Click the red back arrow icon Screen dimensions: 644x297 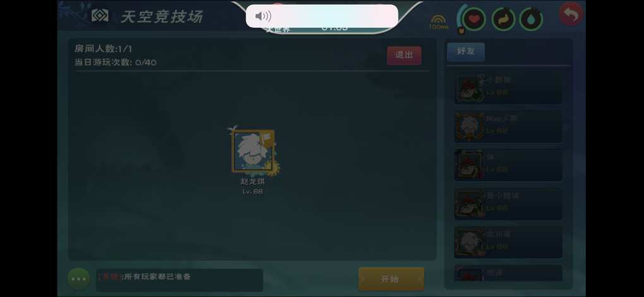tap(571, 15)
